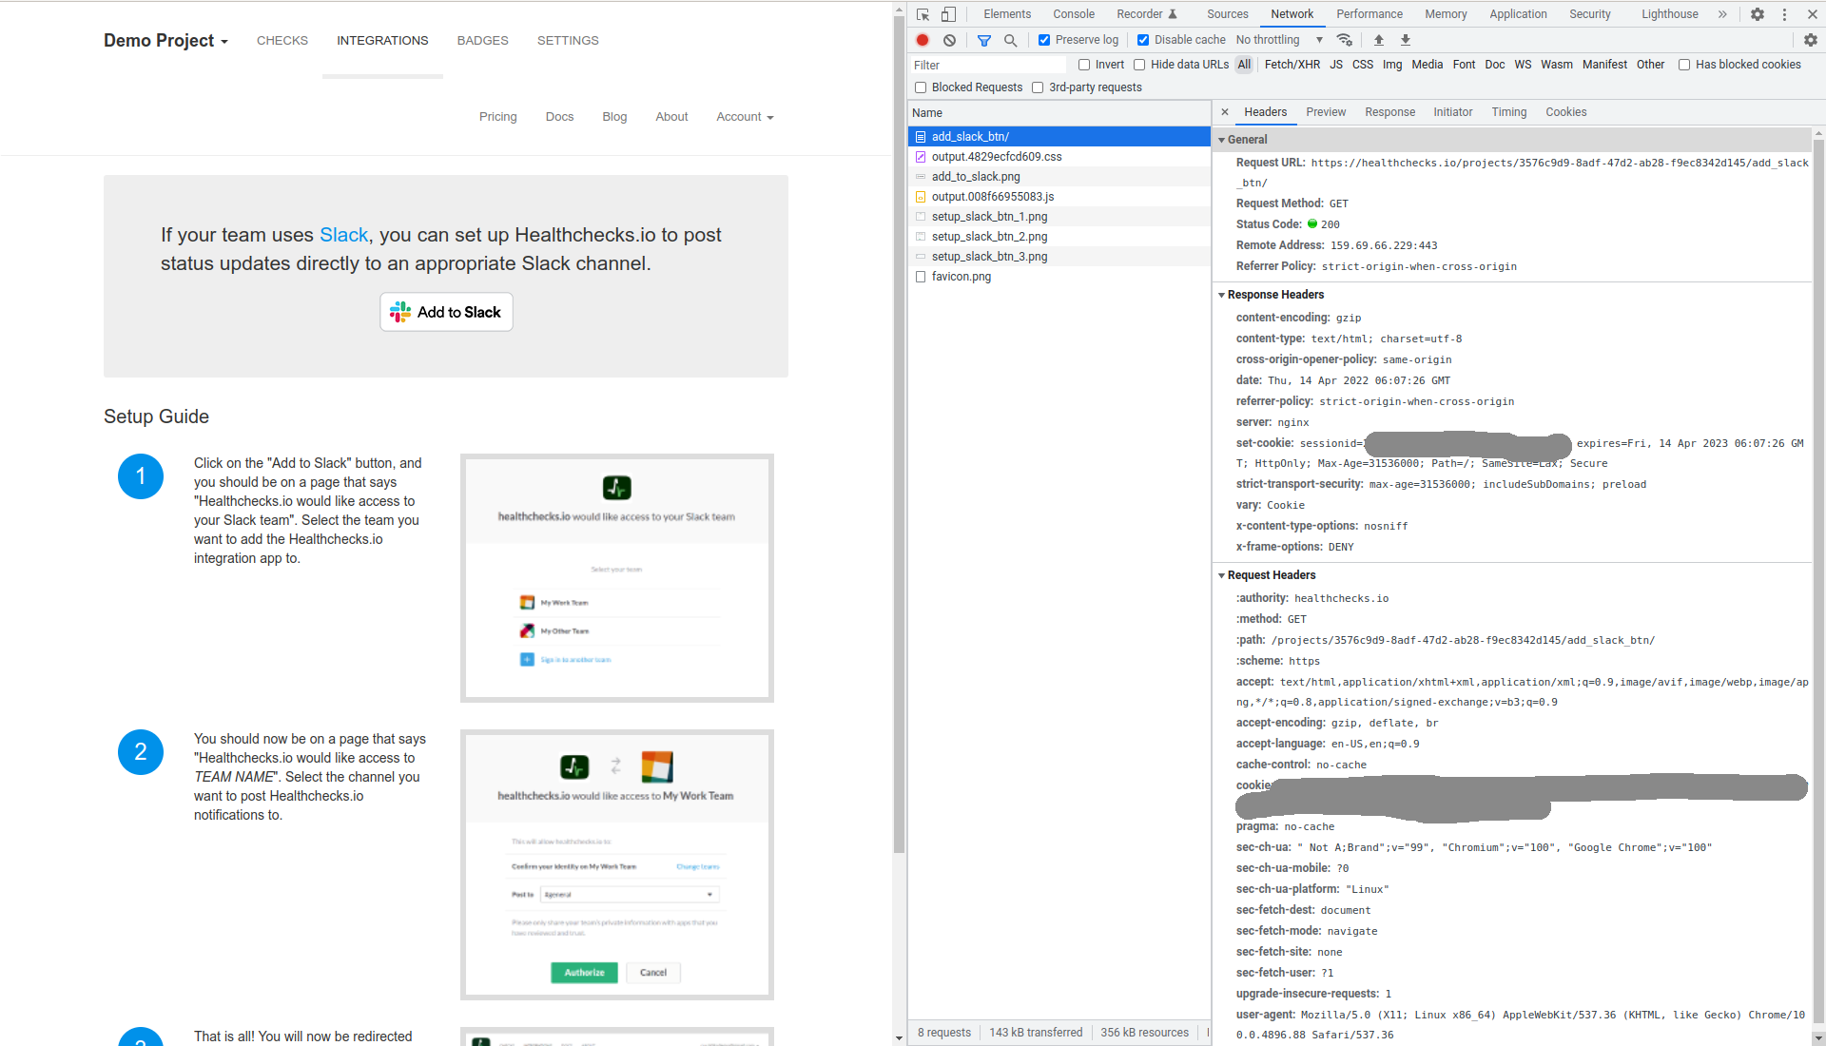Enable Hide data URLs checkbox
The width and height of the screenshot is (1826, 1046).
(1139, 65)
